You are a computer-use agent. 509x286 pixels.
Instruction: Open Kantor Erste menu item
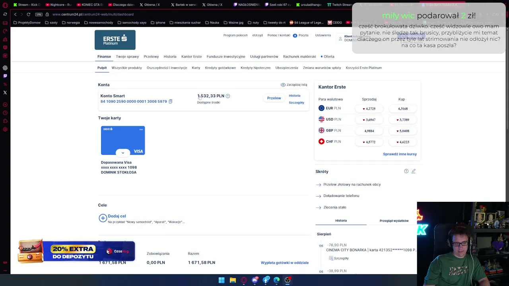tap(192, 56)
